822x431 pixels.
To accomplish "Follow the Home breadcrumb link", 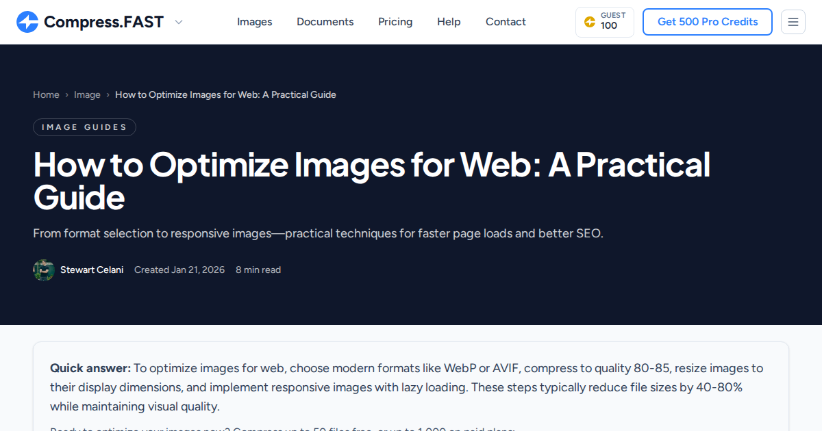I will click(x=46, y=94).
